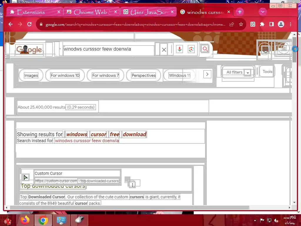This screenshot has width=301, height=226.
Task: Open the search Tools button
Action: [267, 72]
